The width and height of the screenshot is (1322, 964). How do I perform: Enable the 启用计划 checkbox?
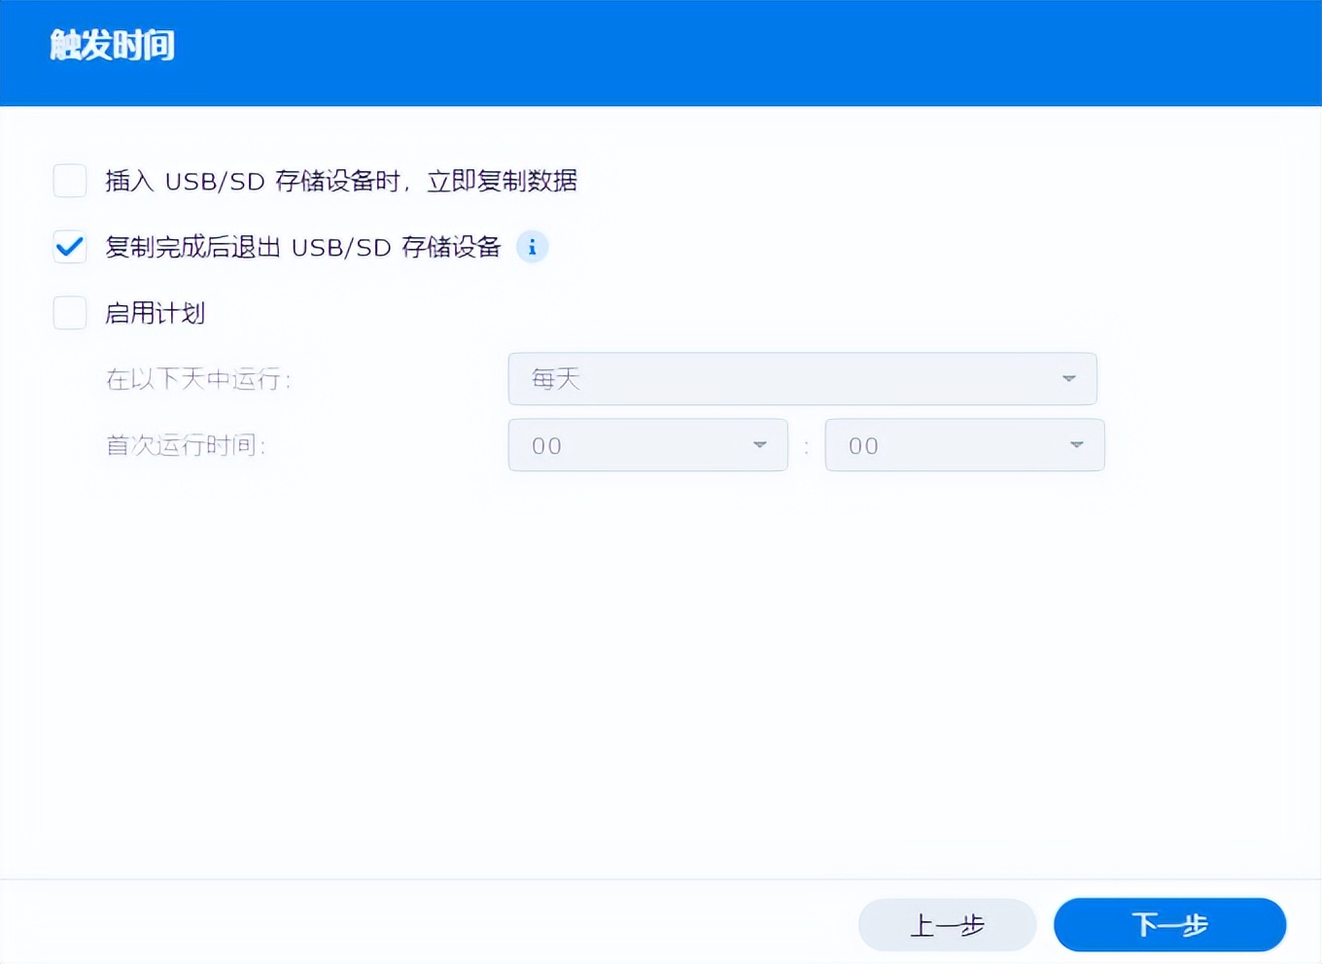(x=69, y=313)
